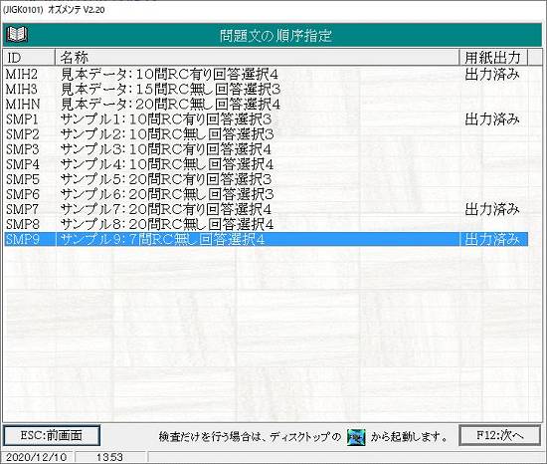
Task: Click the desktop launcher icon in footer hint
Action: tap(356, 437)
